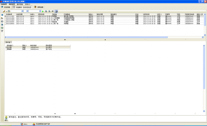Image resolution: width=207 pixels, height=126 pixels.
Task: Select row with application number 20121222001
Action: 11,22
